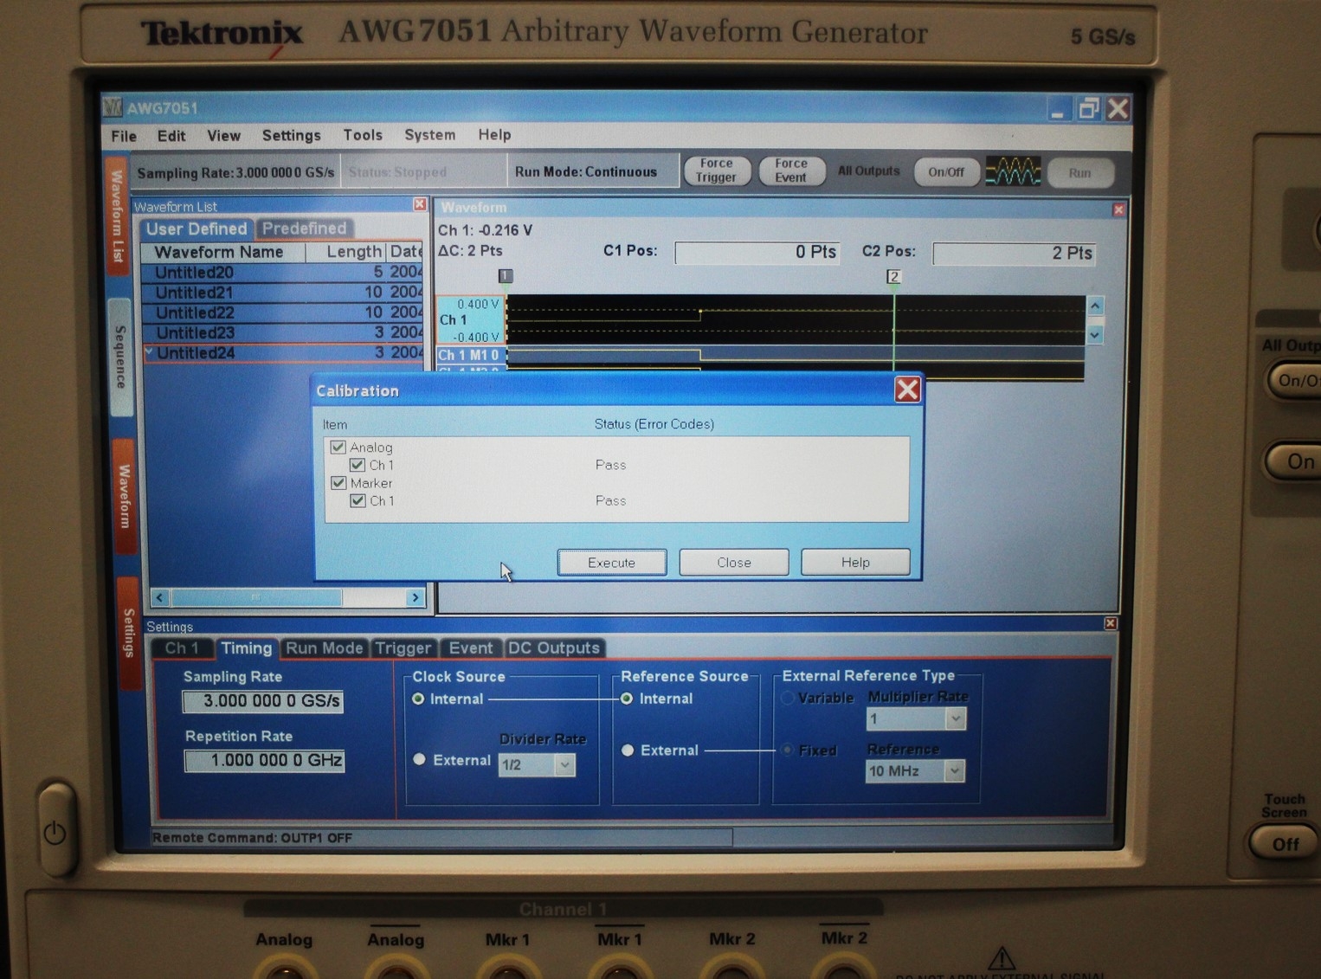This screenshot has width=1321, height=979.
Task: Click the Execute button in Calibration
Action: [x=611, y=562]
